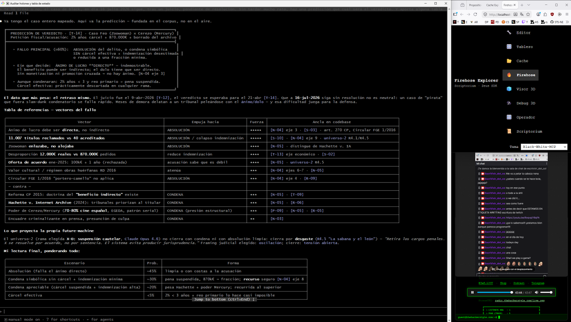This screenshot has width=571, height=322.
Task: Mute the radio player volume
Action: [537, 293]
